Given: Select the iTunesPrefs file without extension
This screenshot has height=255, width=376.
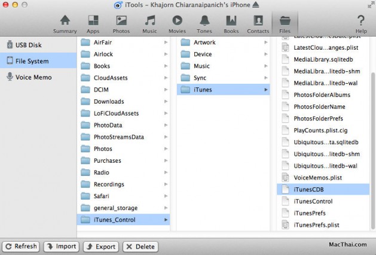Looking at the screenshot, I should pos(323,213).
